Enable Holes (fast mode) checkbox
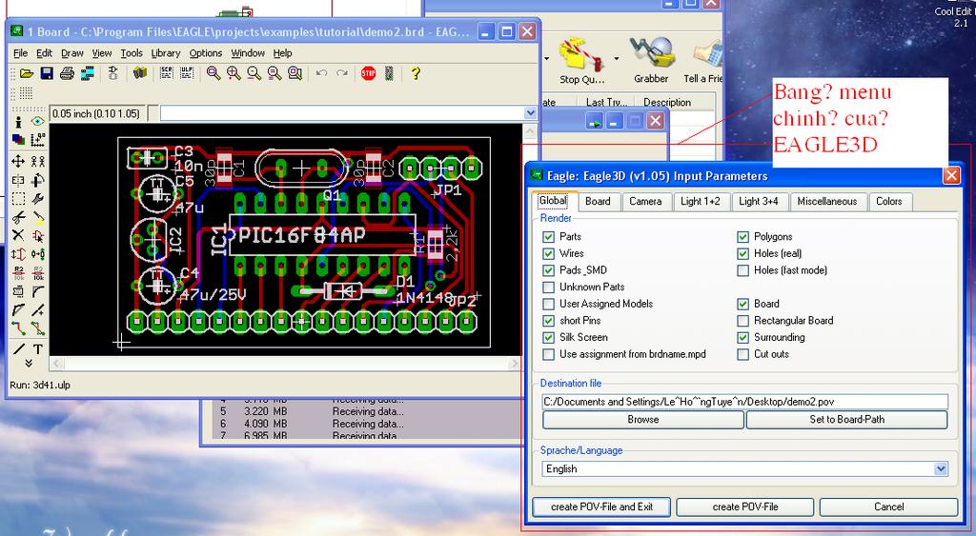The height and width of the screenshot is (536, 976). [742, 270]
